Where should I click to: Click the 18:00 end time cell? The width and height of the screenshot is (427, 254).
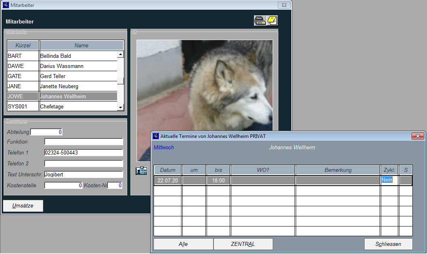click(218, 180)
